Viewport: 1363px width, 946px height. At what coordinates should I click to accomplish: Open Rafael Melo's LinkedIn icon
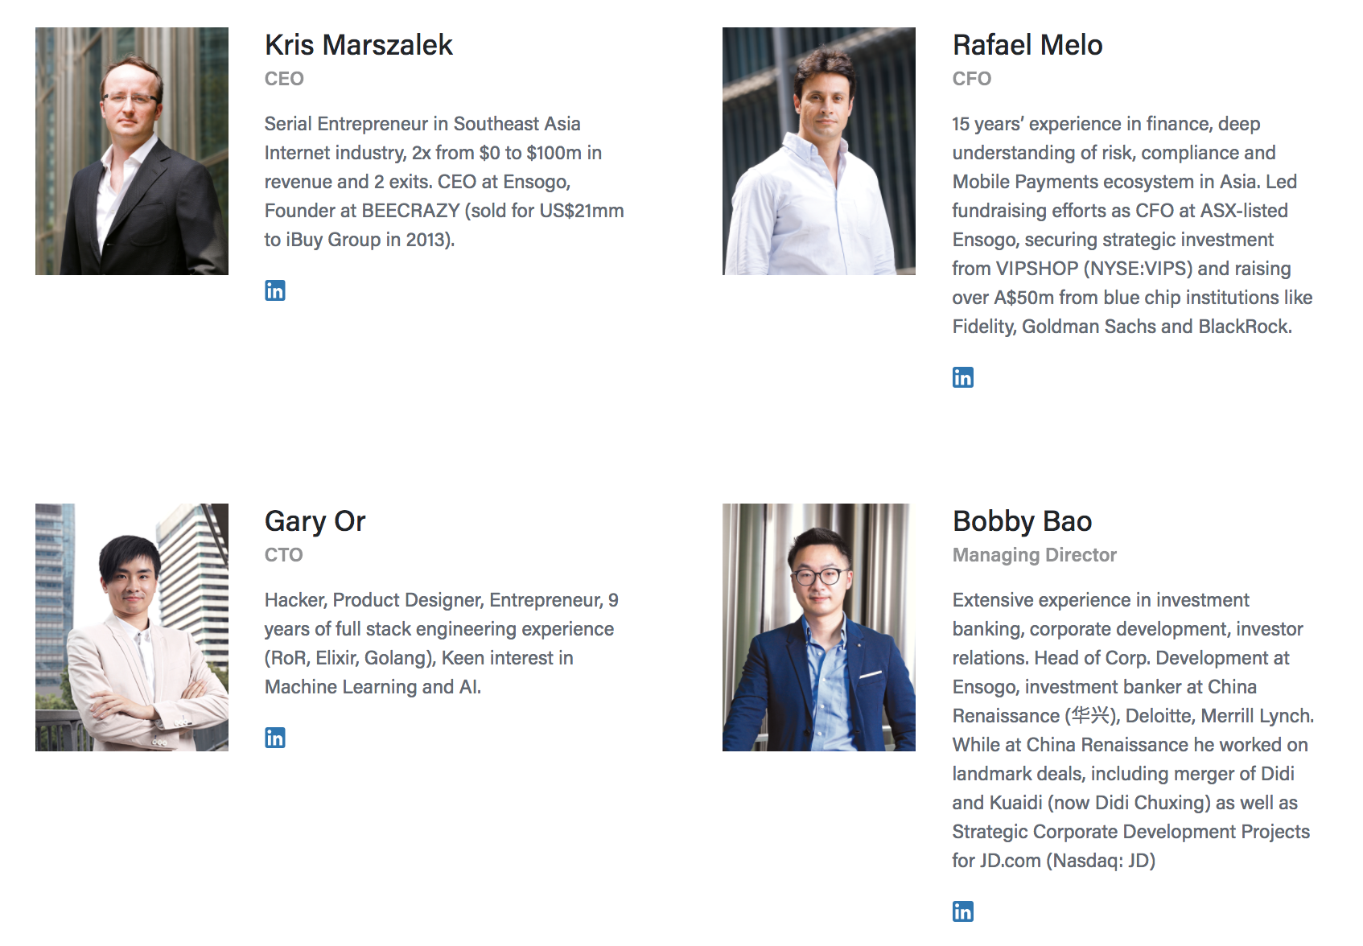pos(963,377)
